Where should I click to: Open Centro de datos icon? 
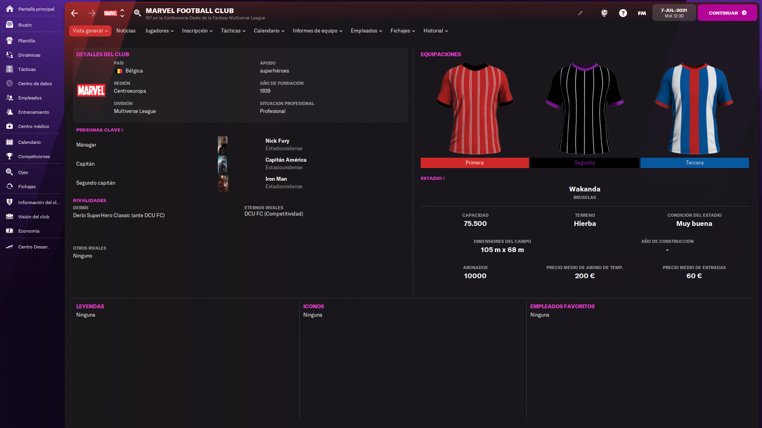(x=10, y=83)
